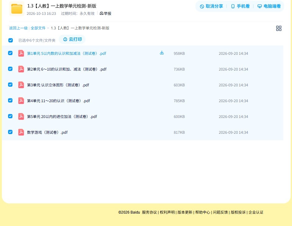
Task: Download the 第1单元 PDF via download icon
Action: 162,53
